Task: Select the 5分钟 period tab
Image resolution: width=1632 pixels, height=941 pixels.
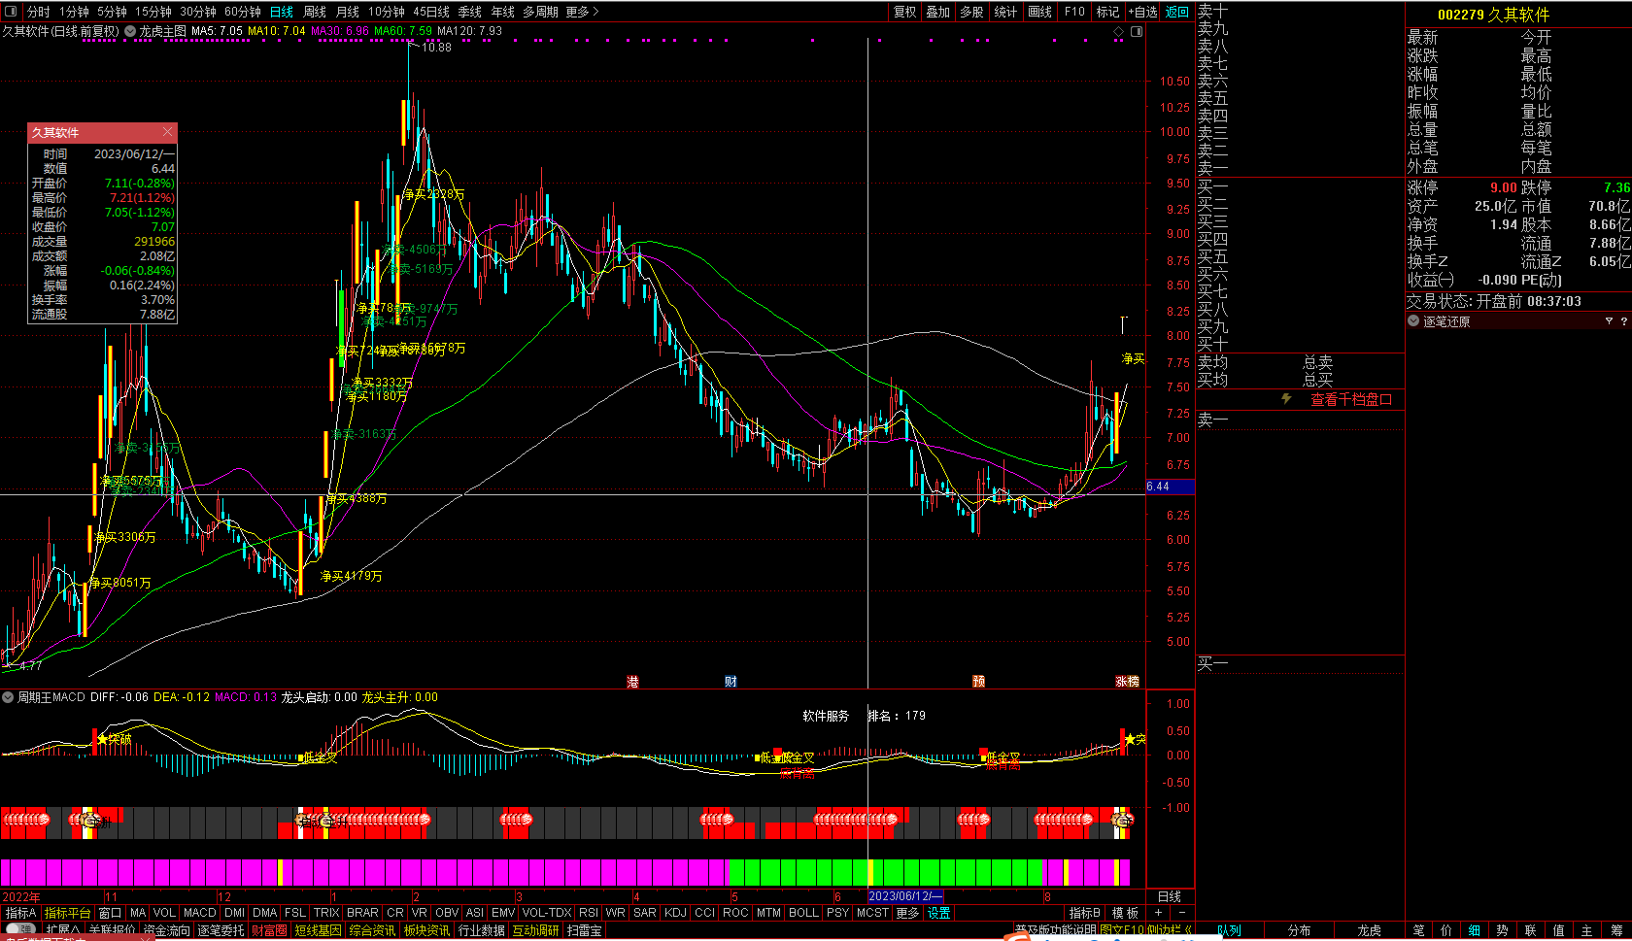Action: pos(112,12)
